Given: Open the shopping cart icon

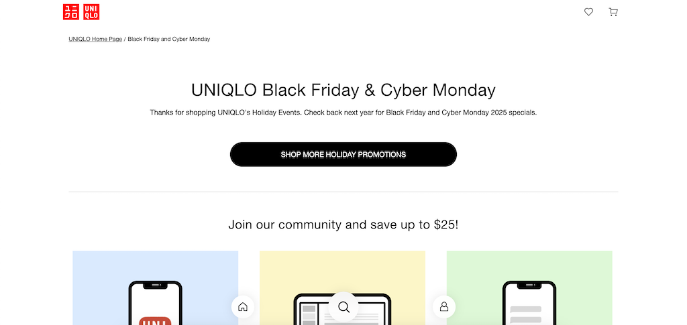Looking at the screenshot, I should pos(613,12).
